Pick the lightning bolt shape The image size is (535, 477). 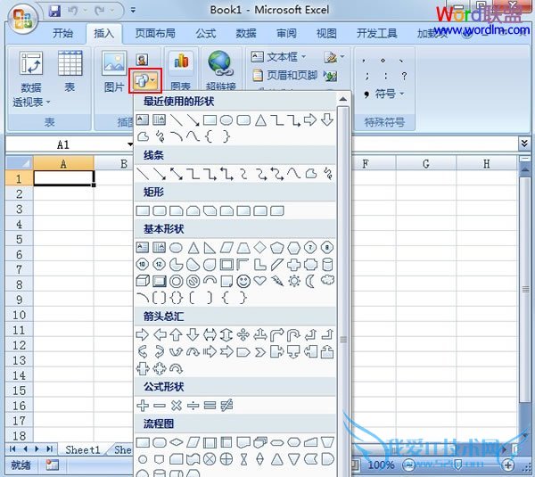coord(277,281)
